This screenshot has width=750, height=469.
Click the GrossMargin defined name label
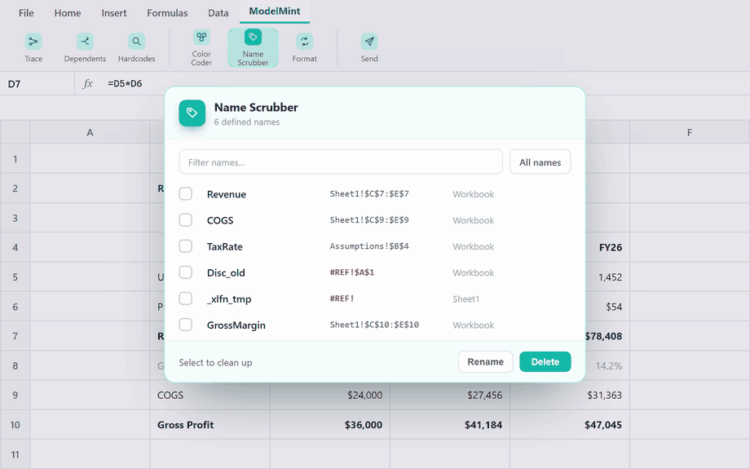point(236,325)
